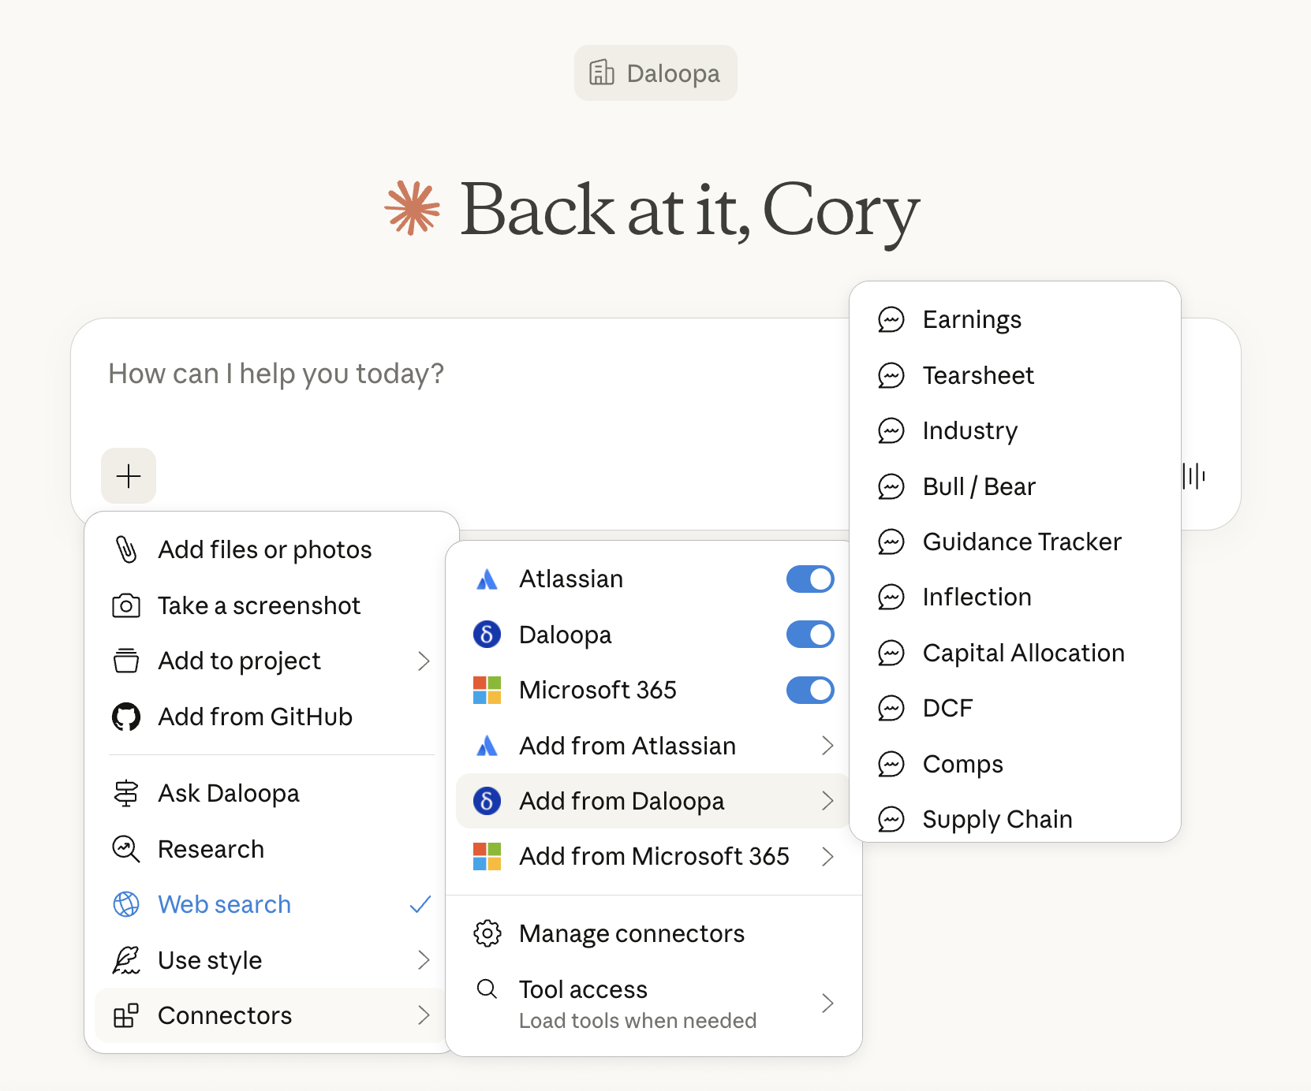The image size is (1311, 1091).
Task: Select the DCF label
Action: point(948,708)
